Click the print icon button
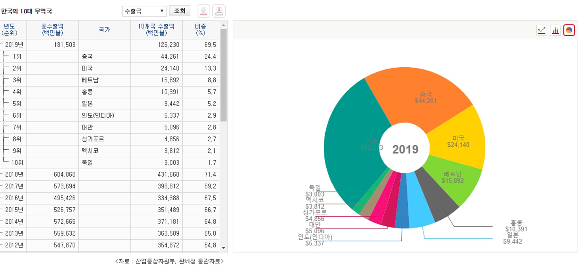Screen dimensions: 582x271 pos(219,11)
